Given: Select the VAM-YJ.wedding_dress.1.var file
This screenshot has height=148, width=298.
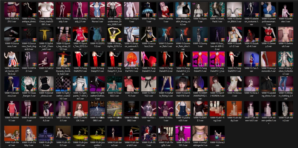Looking at the screenshot, I should click(269, 84).
